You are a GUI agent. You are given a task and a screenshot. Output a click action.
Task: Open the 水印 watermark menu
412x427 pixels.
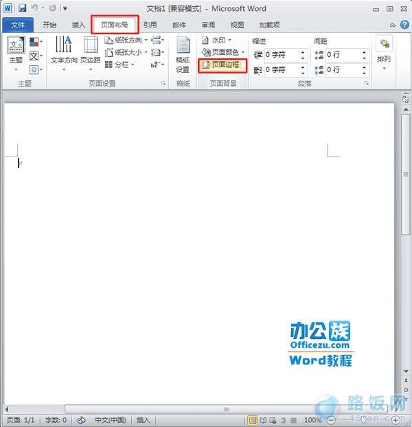point(217,41)
